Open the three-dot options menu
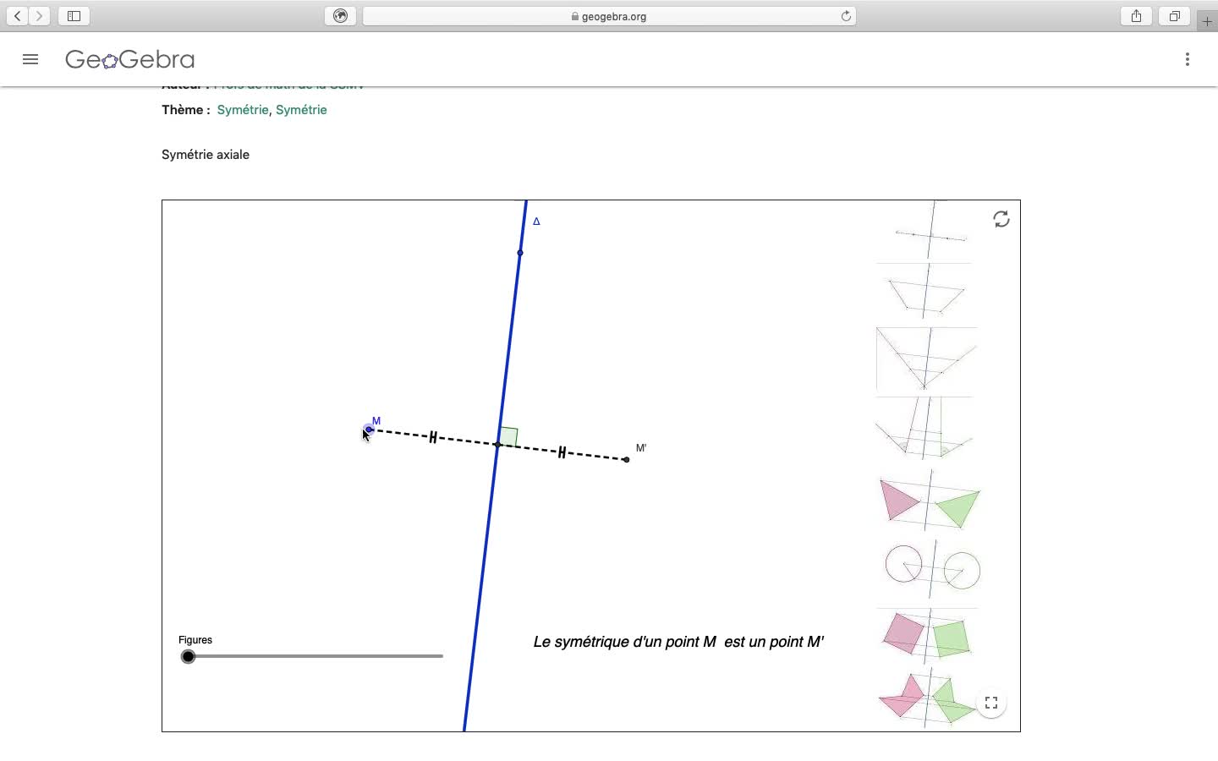 pos(1188,59)
